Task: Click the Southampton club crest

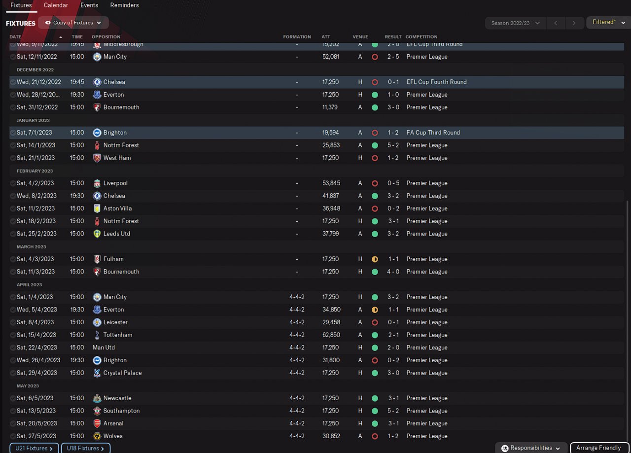Action: click(x=97, y=411)
